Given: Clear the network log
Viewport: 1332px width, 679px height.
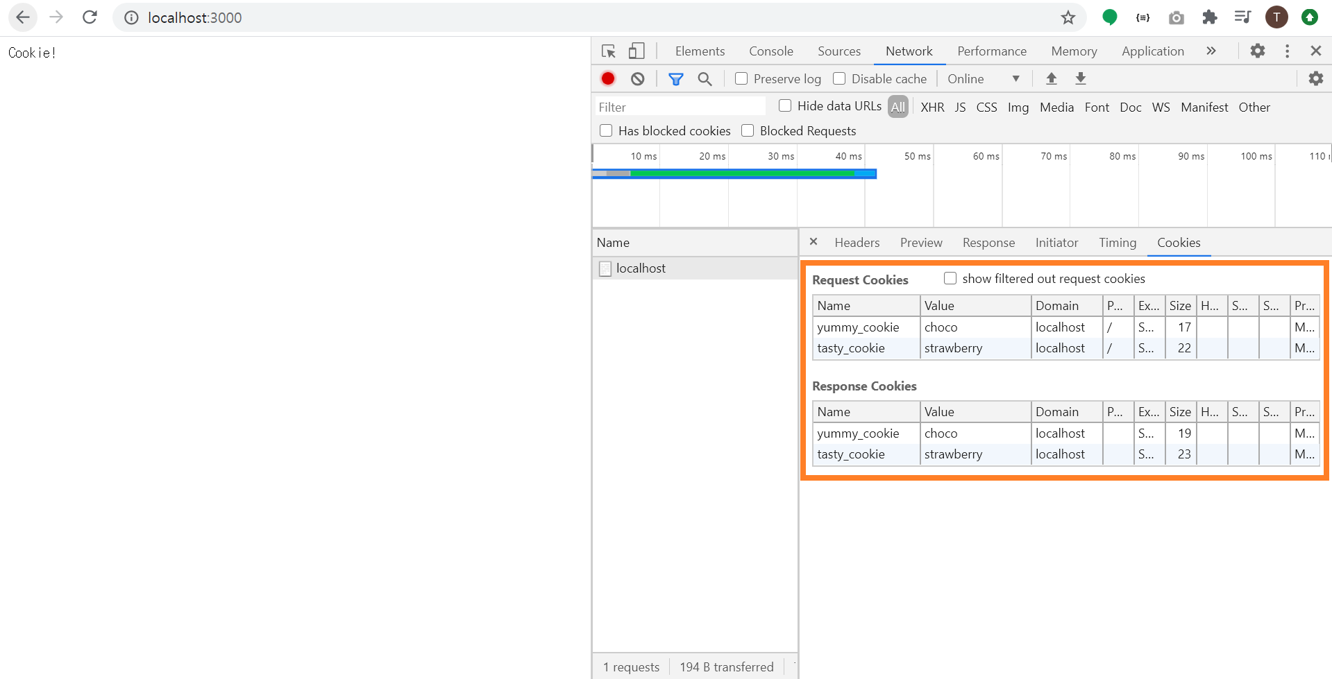Looking at the screenshot, I should coord(638,79).
